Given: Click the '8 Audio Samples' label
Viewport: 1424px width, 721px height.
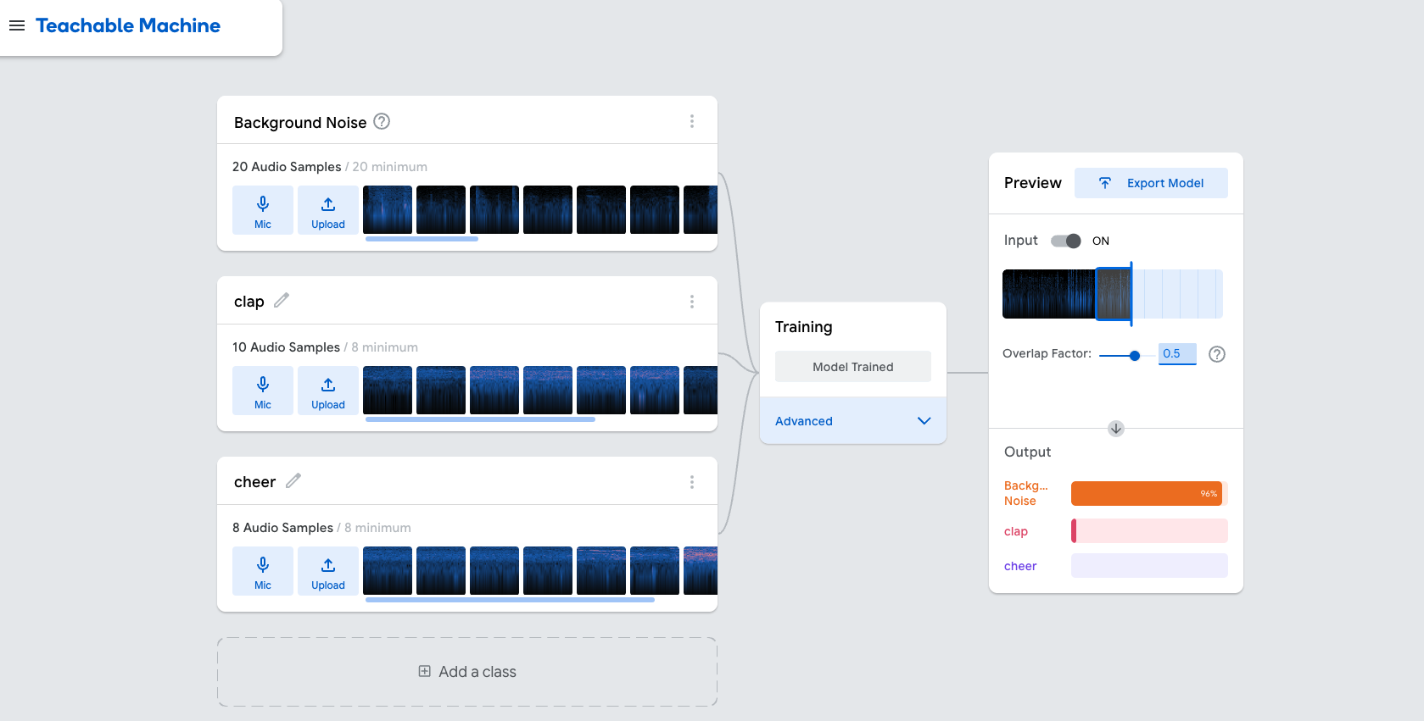Looking at the screenshot, I should click(x=282, y=528).
